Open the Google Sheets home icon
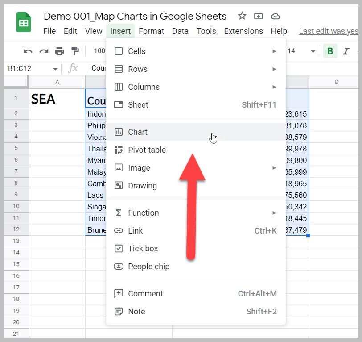 (24, 22)
